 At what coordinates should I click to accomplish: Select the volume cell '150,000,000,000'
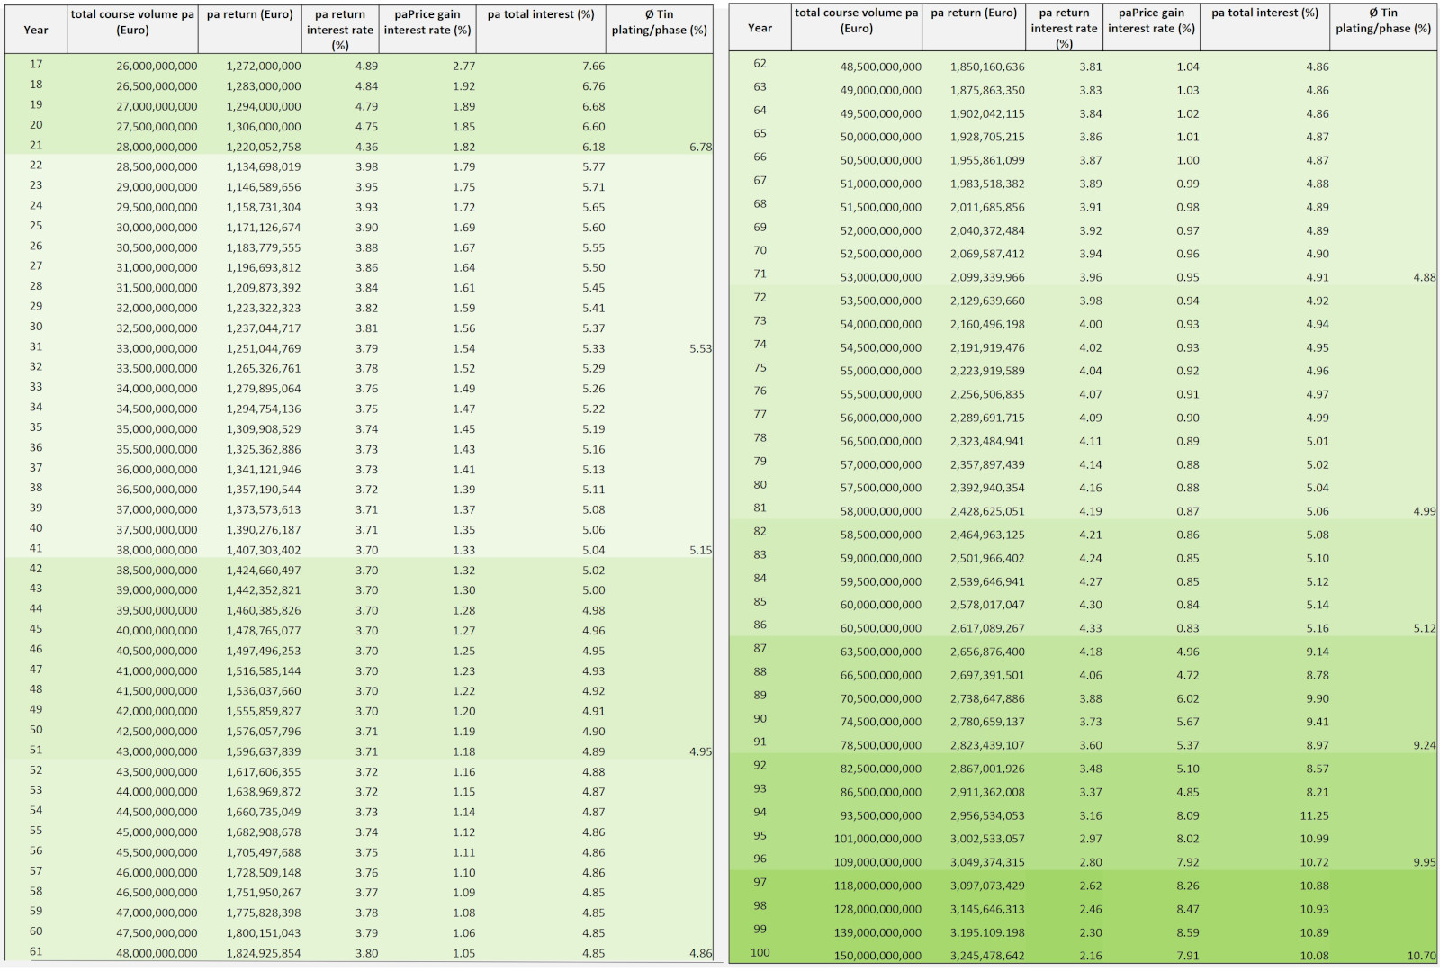pyautogui.click(x=878, y=956)
